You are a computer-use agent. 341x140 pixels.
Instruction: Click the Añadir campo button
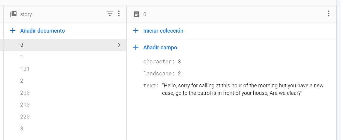(x=160, y=47)
